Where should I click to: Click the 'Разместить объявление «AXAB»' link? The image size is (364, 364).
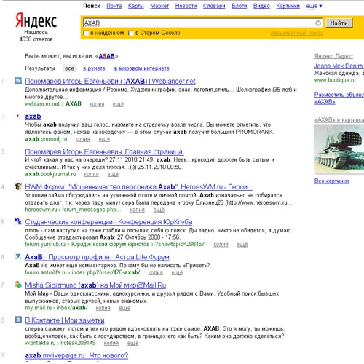[339, 98]
